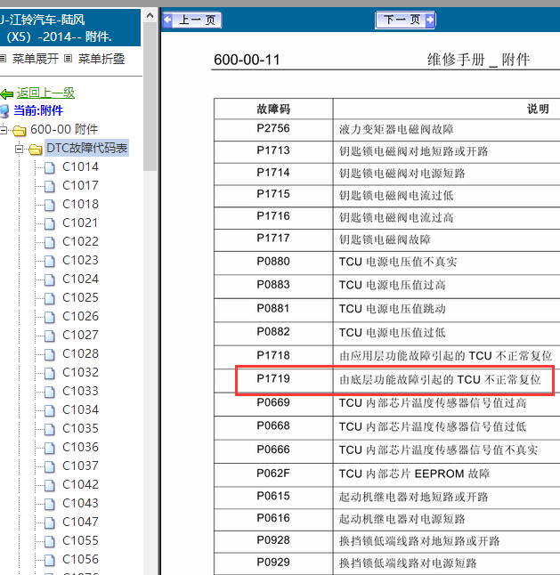The height and width of the screenshot is (575, 560).
Task: Open the C1017 document icon
Action: point(50,186)
